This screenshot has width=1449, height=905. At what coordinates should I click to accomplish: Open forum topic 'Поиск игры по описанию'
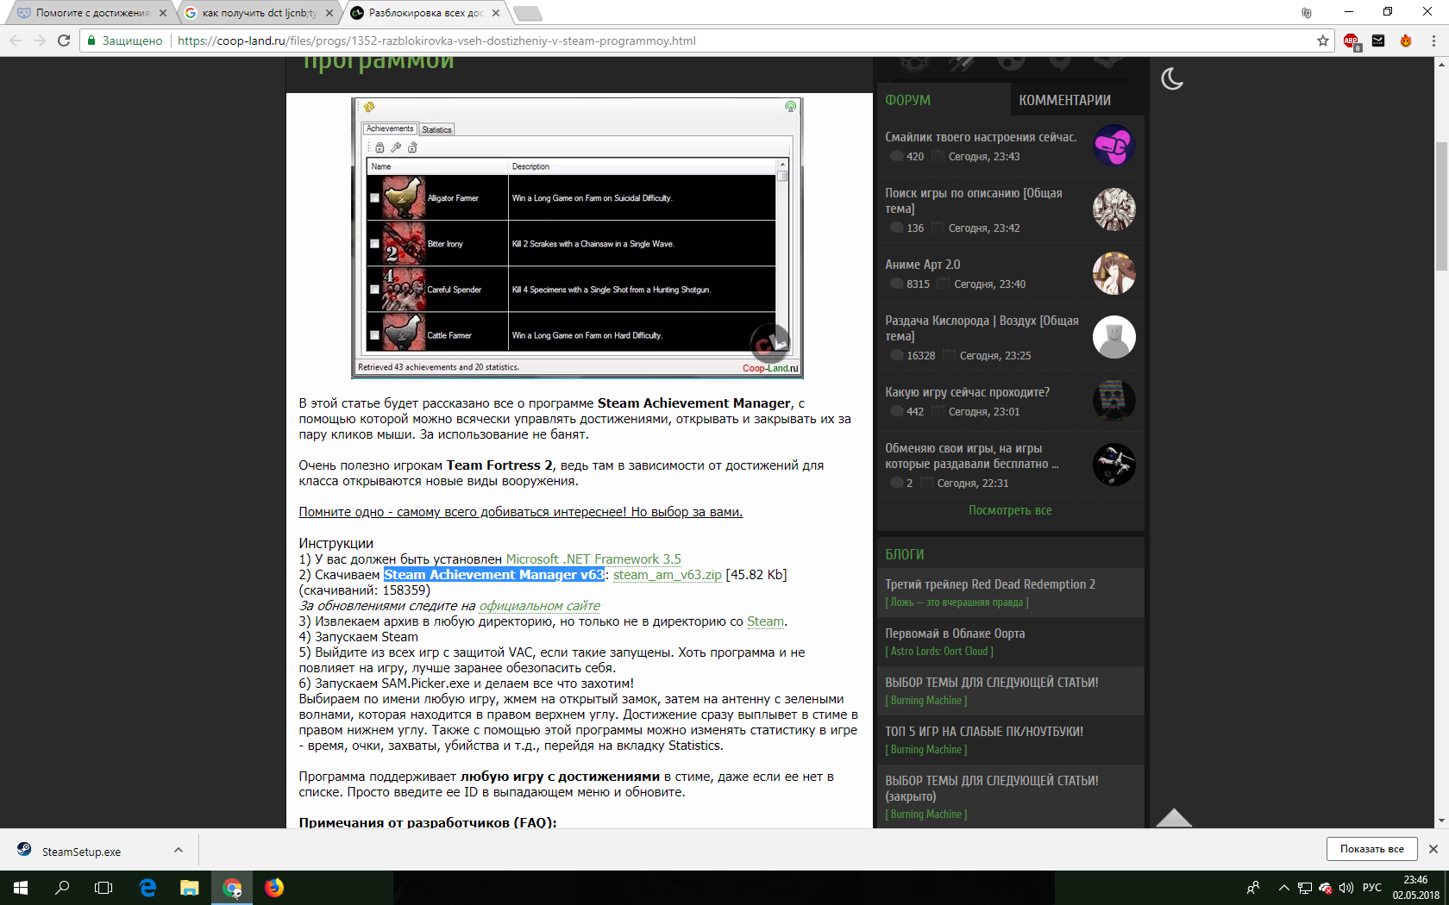point(974,201)
